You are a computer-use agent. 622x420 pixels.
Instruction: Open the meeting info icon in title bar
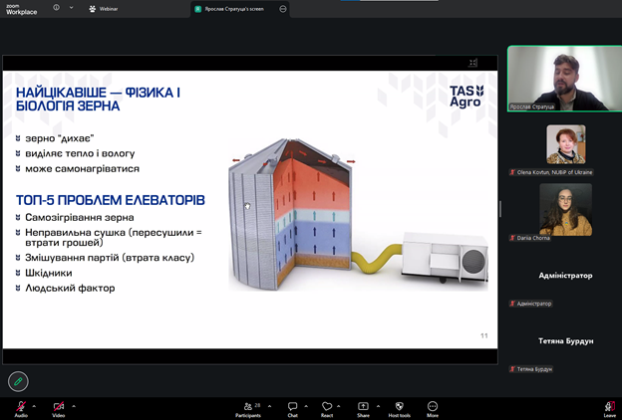pyautogui.click(x=57, y=8)
